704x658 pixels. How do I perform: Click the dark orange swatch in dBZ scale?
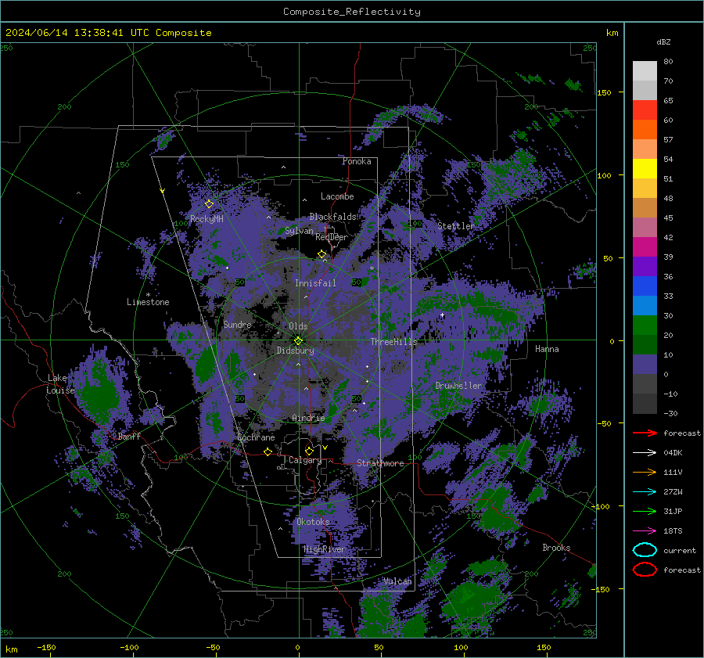click(645, 129)
